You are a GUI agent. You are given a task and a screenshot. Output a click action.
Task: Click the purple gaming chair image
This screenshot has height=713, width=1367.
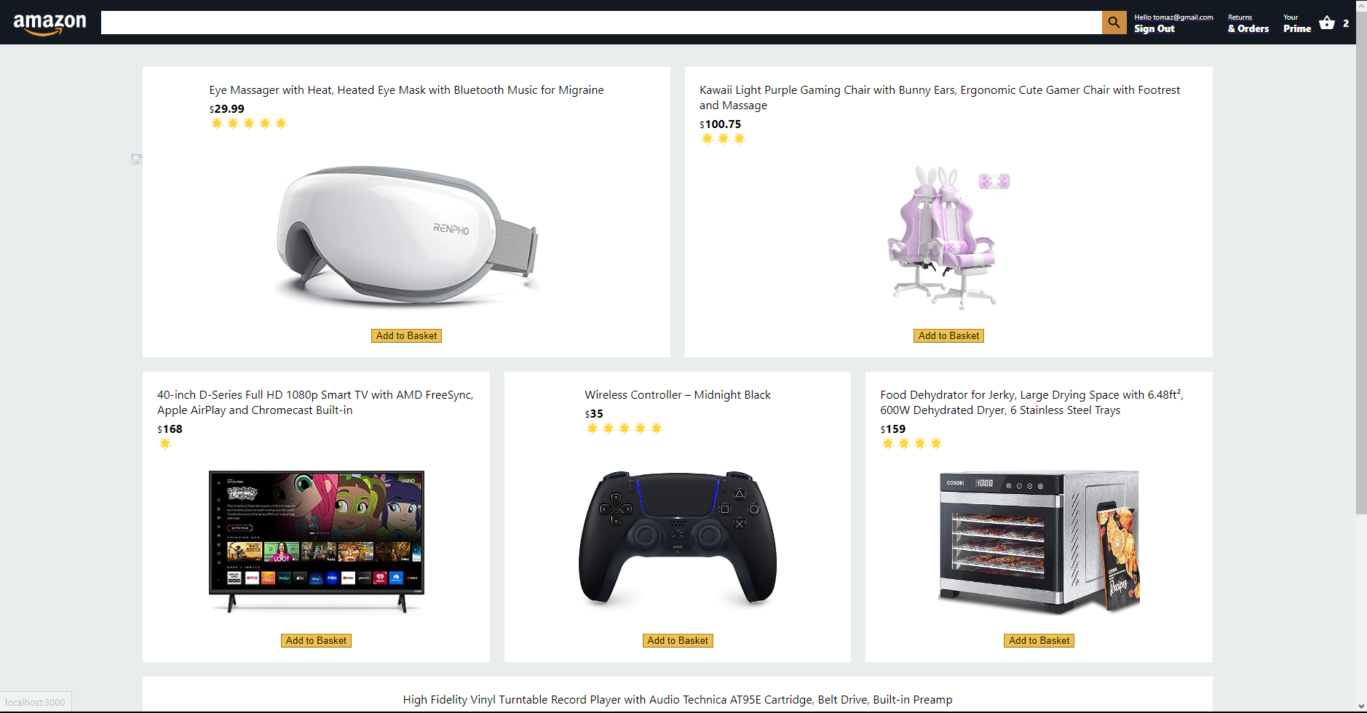948,238
